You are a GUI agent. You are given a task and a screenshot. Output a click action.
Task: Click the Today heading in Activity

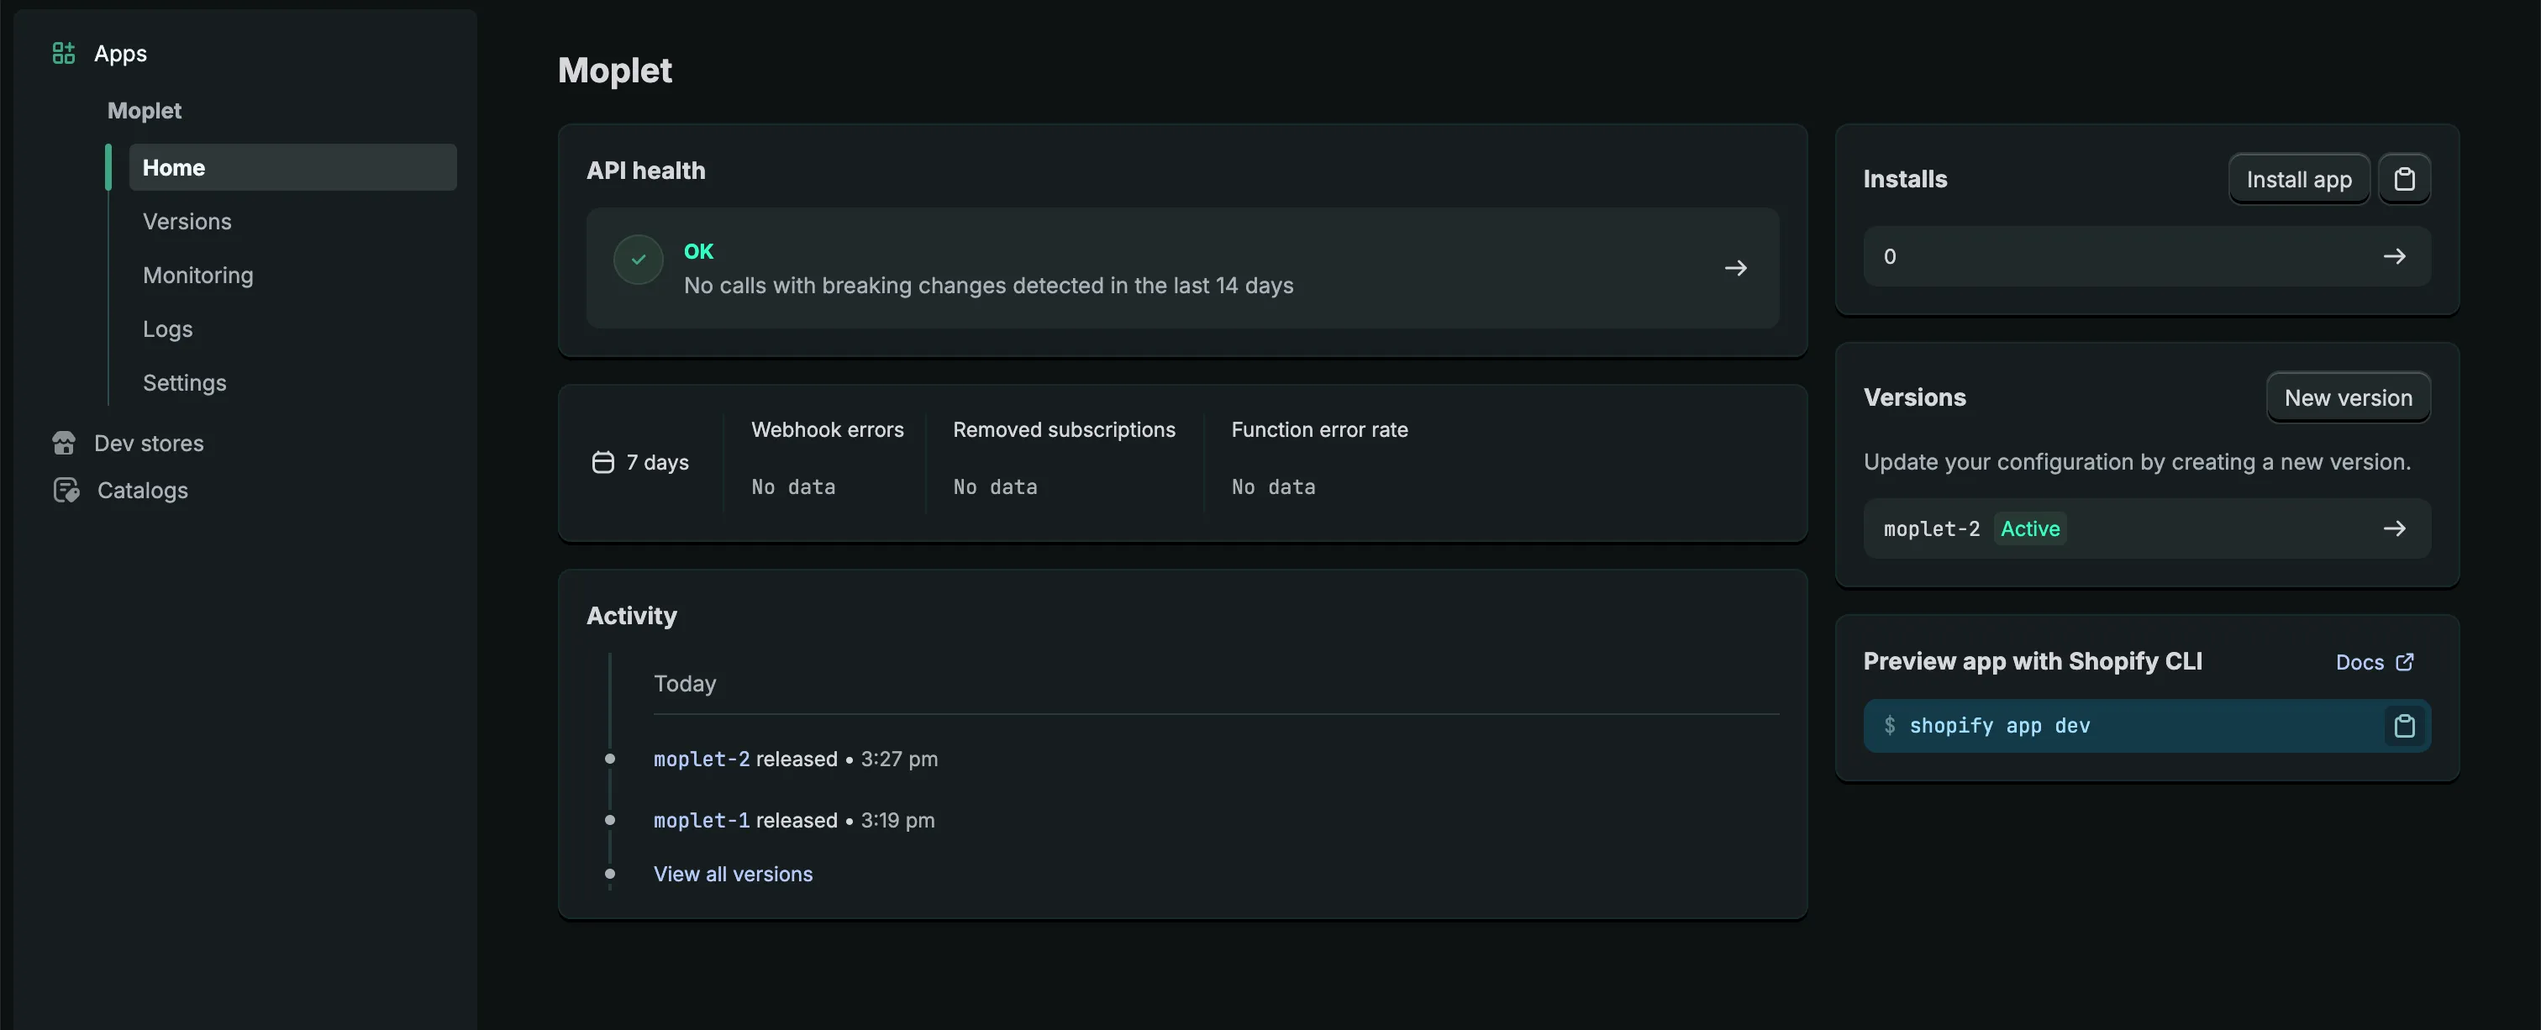click(x=685, y=684)
